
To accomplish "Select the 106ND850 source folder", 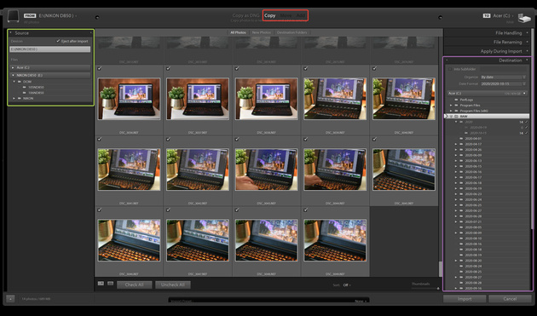I will (x=36, y=93).
